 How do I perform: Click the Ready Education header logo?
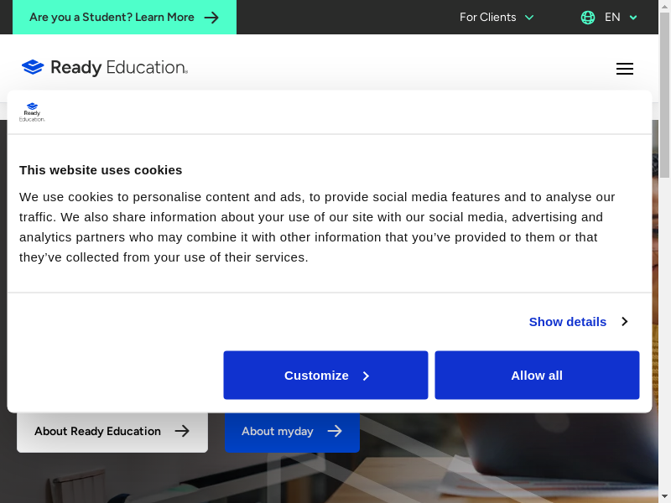coord(105,68)
